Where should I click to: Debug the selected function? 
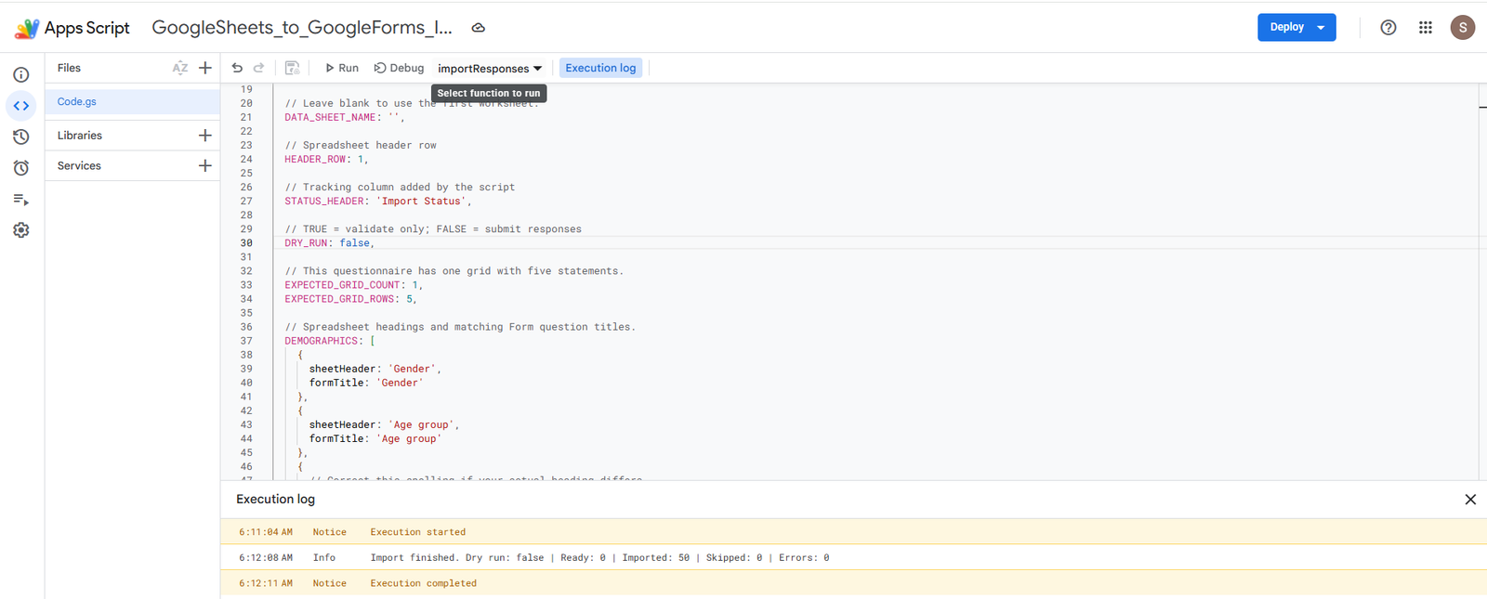tap(399, 68)
